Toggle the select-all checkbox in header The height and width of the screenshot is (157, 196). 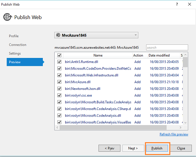pos(59,55)
